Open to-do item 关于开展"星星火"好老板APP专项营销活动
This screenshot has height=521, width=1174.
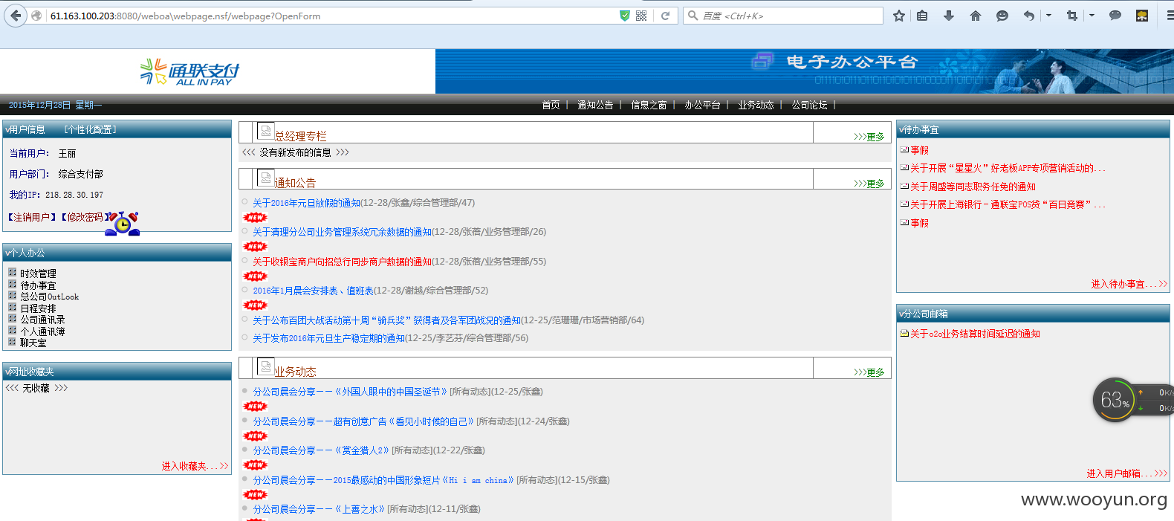[1008, 169]
